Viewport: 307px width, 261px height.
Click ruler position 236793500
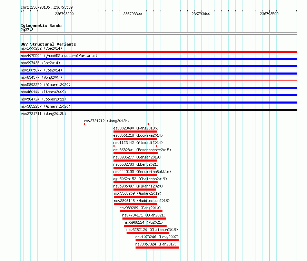coord(269,14)
